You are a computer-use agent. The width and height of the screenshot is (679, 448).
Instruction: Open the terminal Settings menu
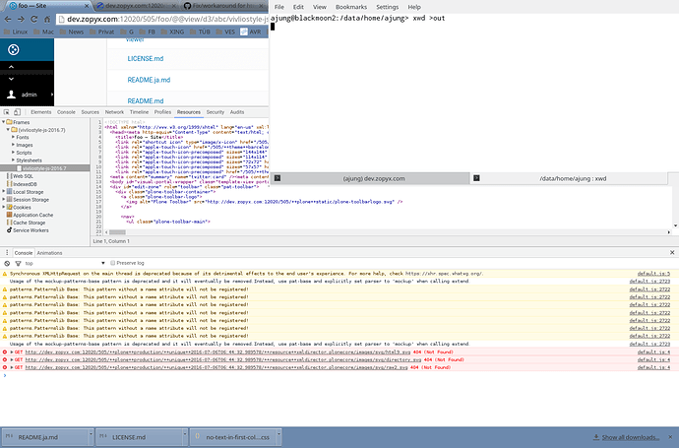tap(387, 7)
